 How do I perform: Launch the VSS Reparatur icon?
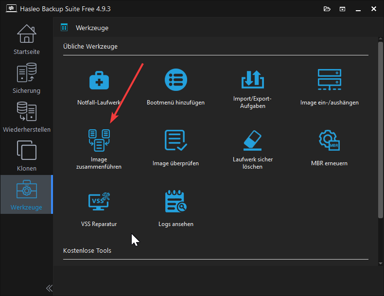click(99, 201)
